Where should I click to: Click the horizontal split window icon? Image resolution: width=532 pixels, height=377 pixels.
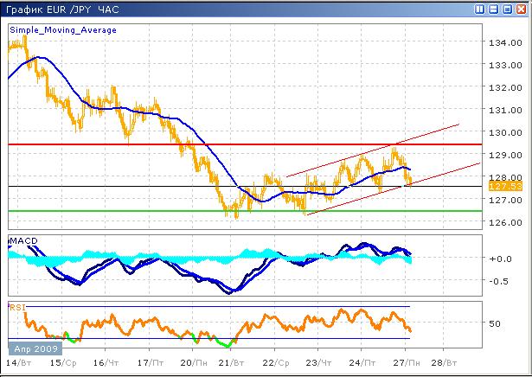494,9
